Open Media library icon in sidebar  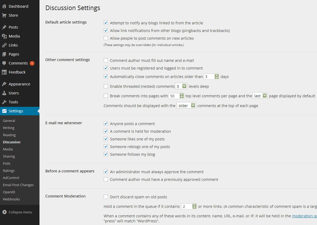[x=4, y=36]
